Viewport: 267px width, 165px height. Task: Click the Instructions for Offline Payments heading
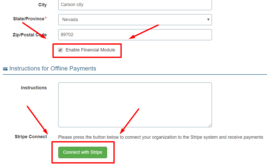tap(53, 68)
